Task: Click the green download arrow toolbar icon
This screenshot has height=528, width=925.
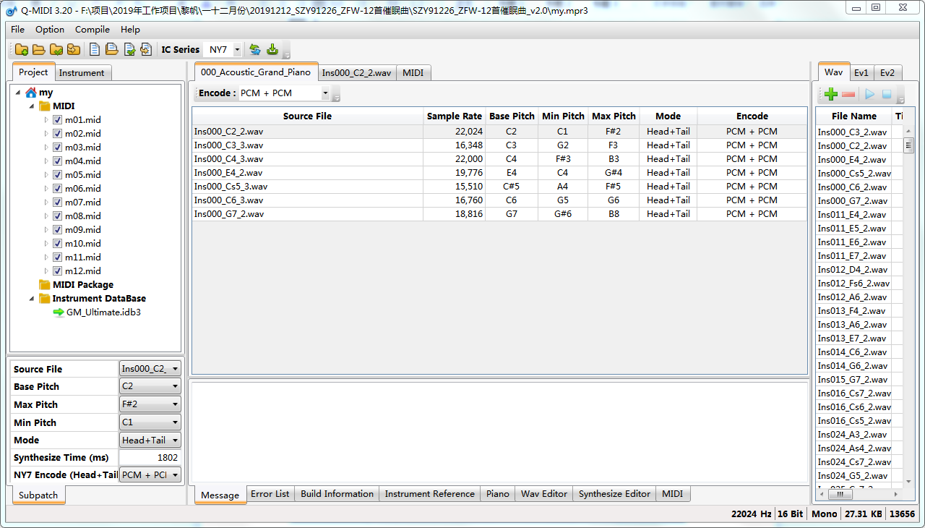Action: tap(272, 50)
